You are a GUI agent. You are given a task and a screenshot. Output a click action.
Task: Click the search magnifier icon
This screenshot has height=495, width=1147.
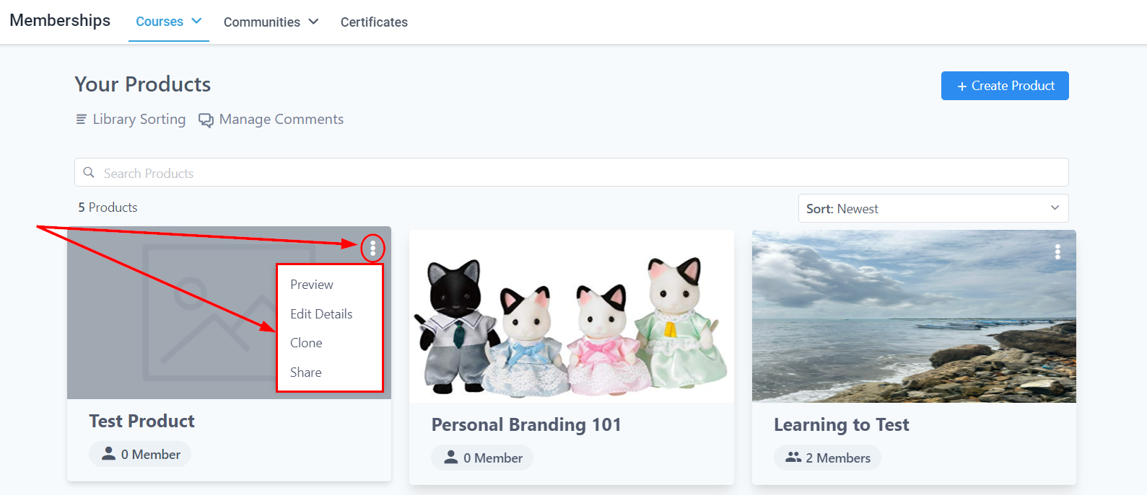pos(89,173)
